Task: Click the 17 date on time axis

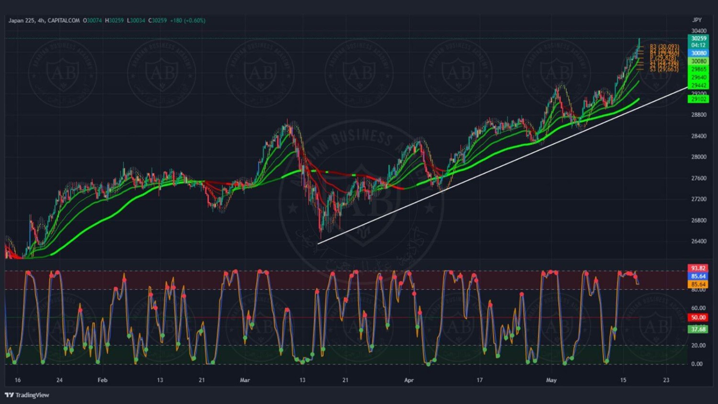Action: coord(480,380)
